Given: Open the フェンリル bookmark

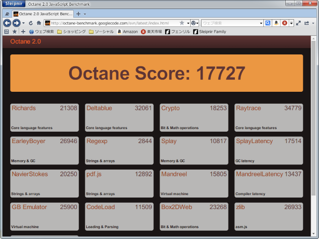Looking at the screenshot, I should point(178,32).
